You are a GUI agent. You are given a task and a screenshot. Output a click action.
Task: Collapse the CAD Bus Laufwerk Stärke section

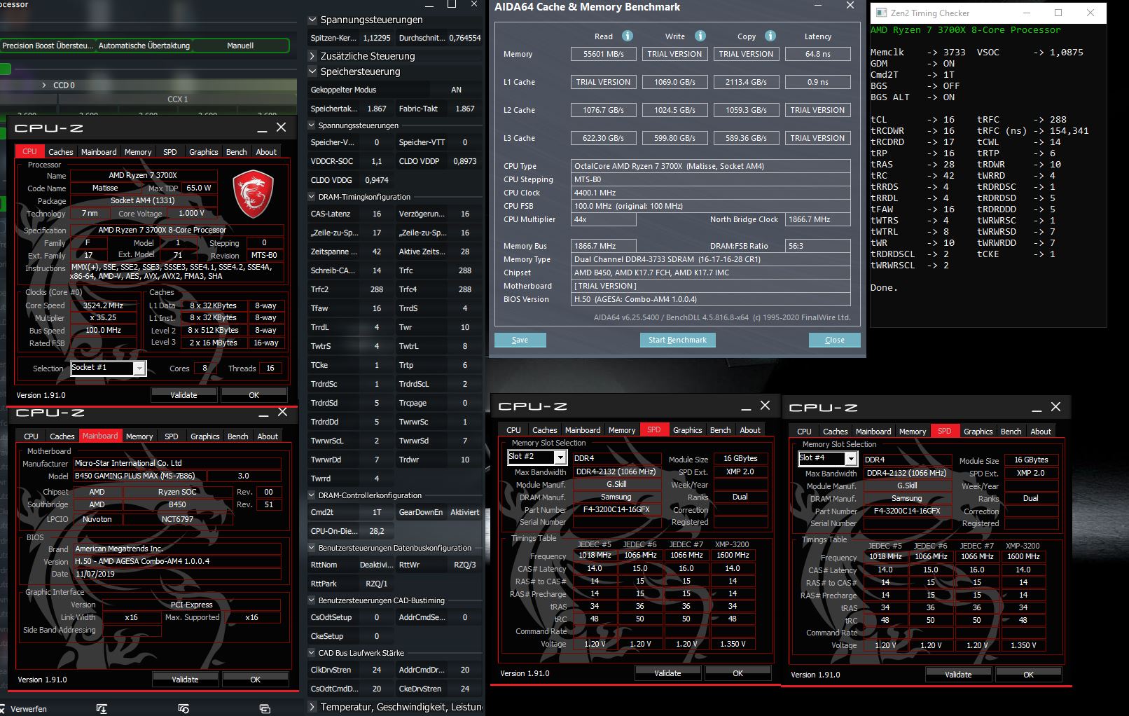click(312, 653)
